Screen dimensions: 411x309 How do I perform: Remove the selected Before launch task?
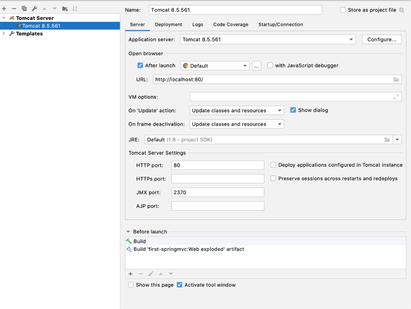pos(140,274)
